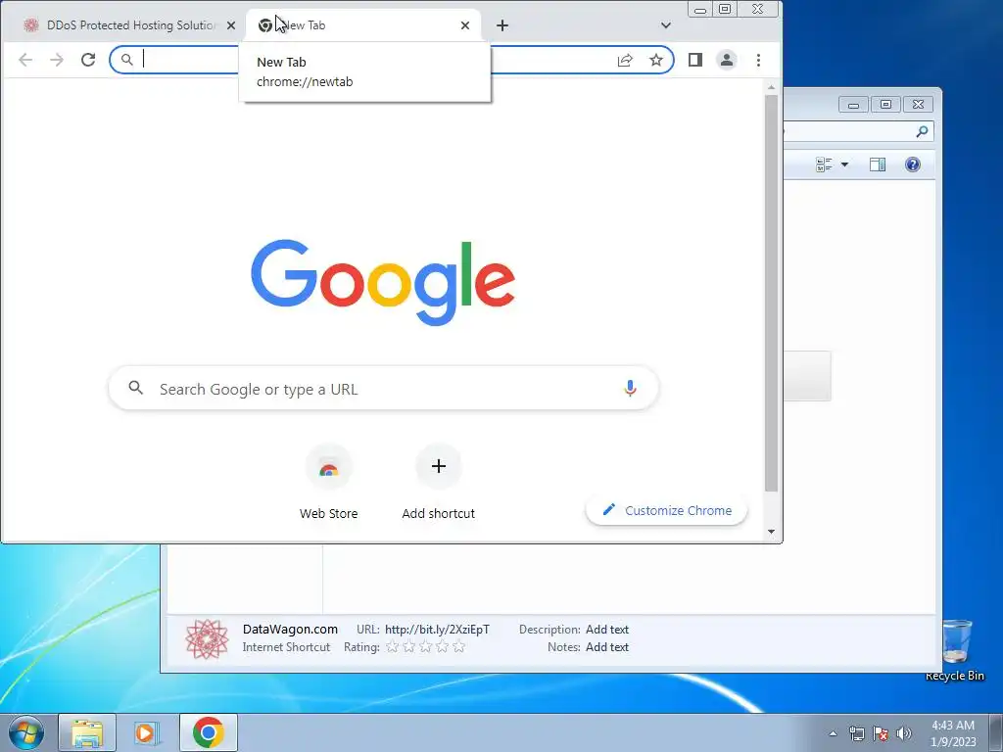
Task: Click the network tray icon
Action: tap(856, 733)
